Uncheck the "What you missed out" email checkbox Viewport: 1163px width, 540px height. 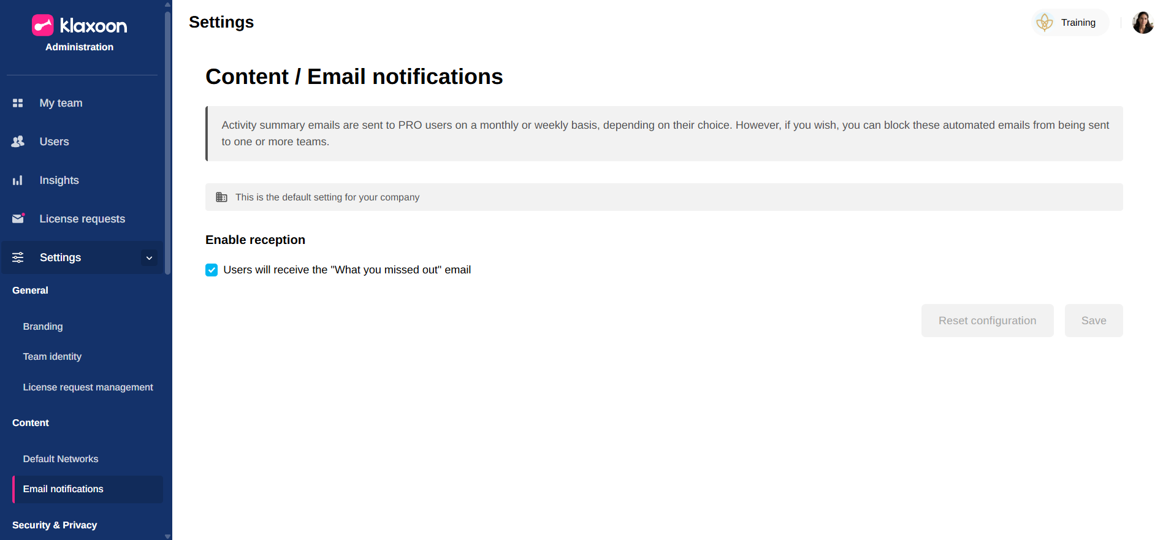coord(212,270)
